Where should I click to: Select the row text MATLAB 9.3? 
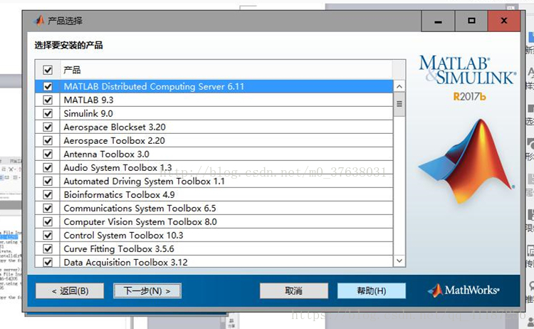tap(88, 100)
